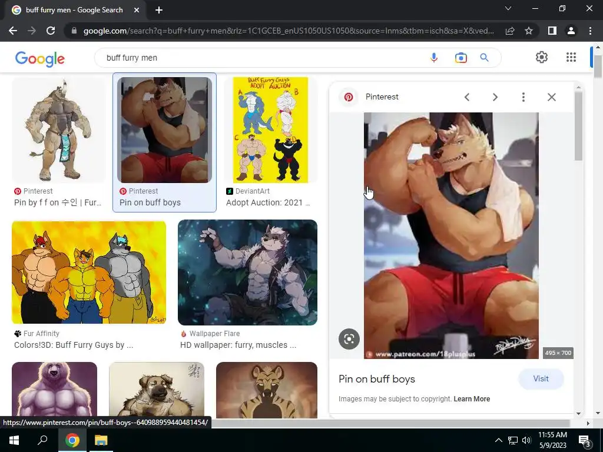Viewport: 603px width, 452px height.
Task: Click Chrome icon in taskbar
Action: point(72,440)
